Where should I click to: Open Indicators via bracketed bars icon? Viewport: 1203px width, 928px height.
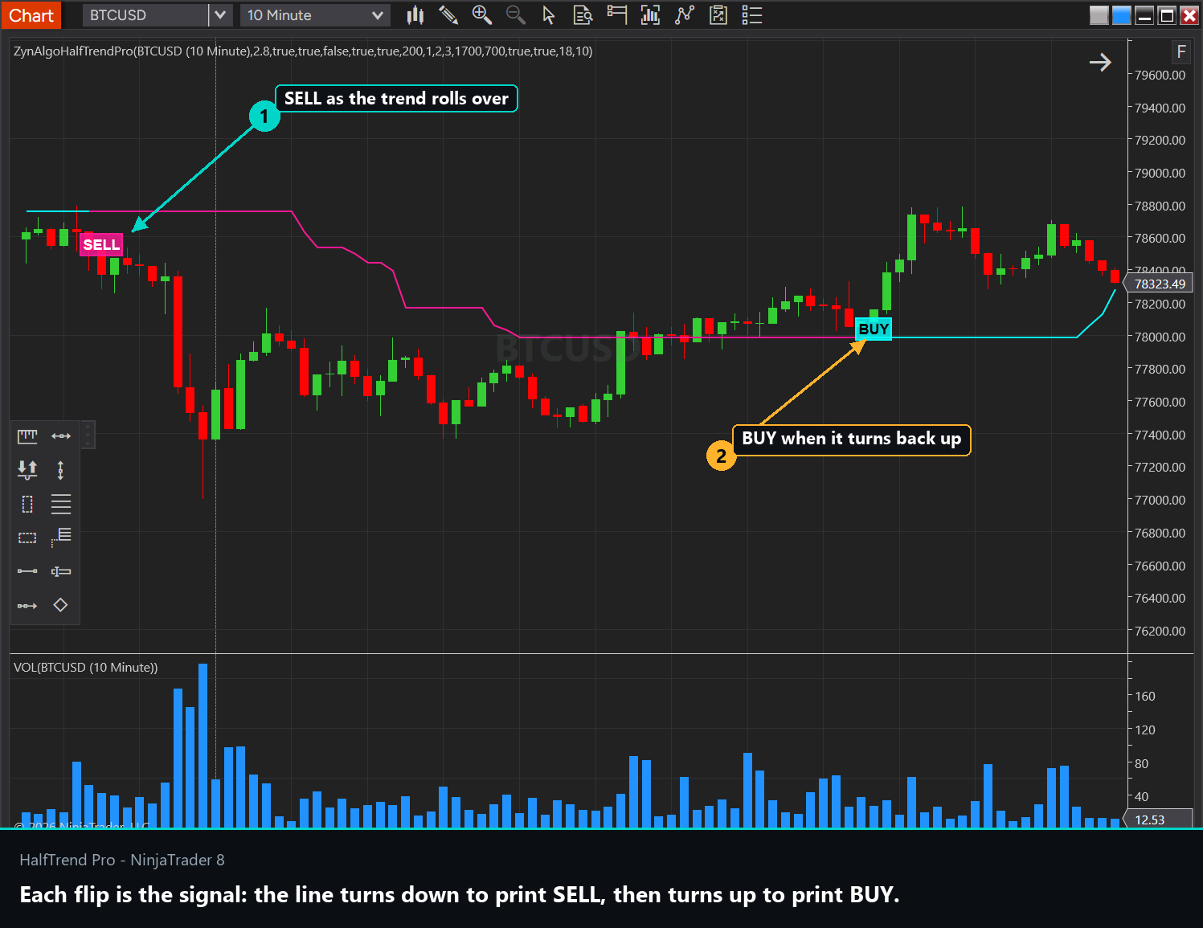(650, 14)
